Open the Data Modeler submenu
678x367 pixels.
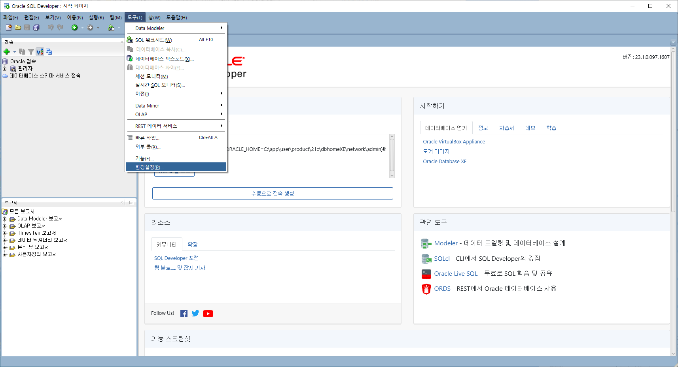(x=176, y=28)
